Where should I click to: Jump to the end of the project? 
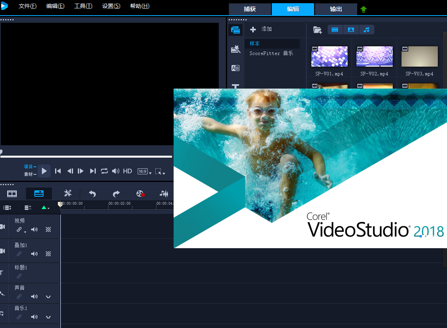[93, 171]
